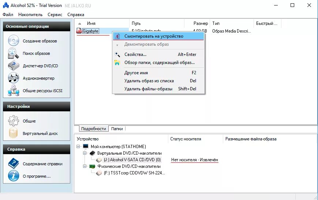Sort list by 'Путь' column header
The height and width of the screenshot is (200, 318).
point(157,23)
